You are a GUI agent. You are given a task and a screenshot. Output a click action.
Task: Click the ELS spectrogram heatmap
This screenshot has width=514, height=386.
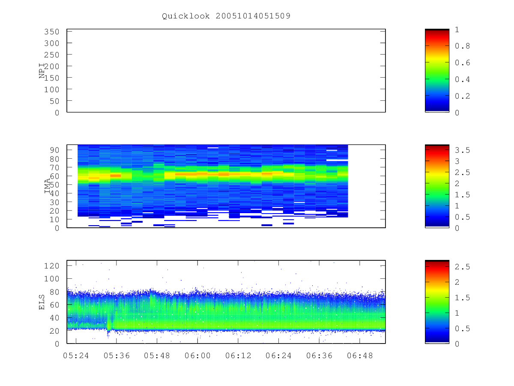click(x=226, y=302)
